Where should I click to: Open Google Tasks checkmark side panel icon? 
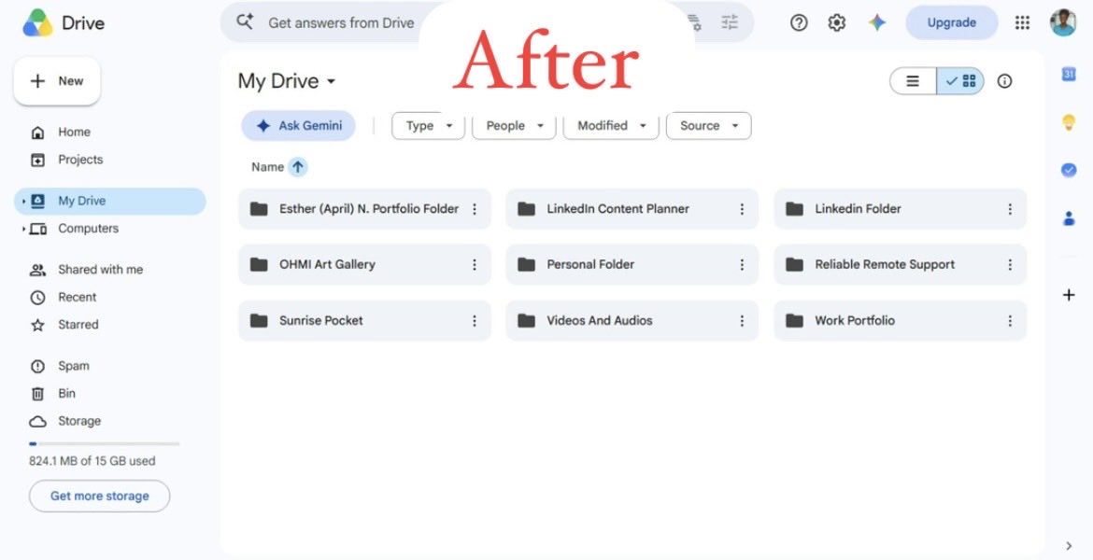coord(1069,170)
